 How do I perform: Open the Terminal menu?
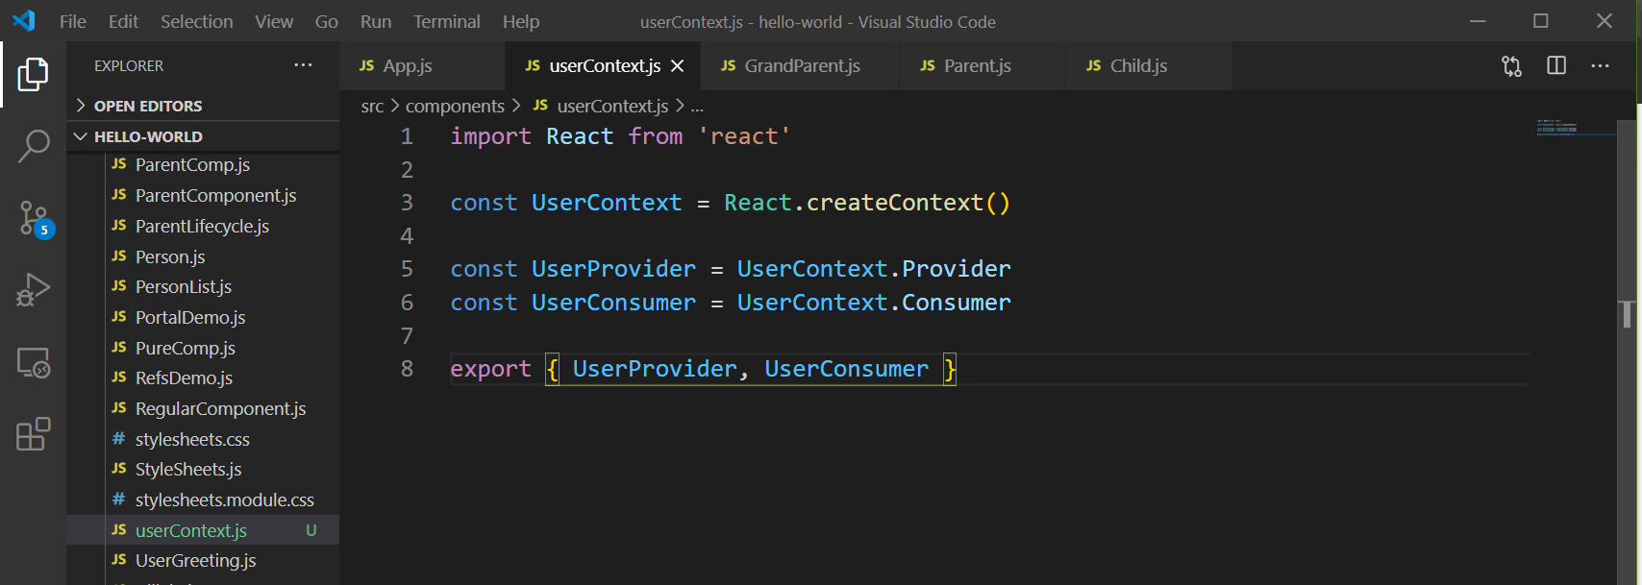pyautogui.click(x=447, y=21)
